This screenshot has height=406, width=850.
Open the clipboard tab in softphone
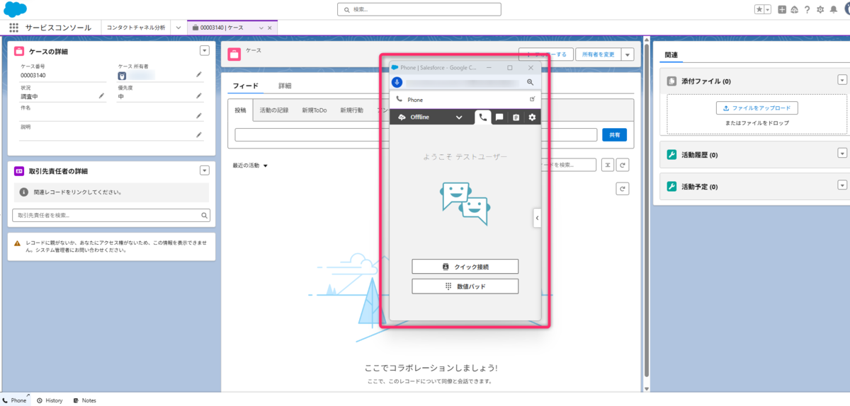pos(516,117)
